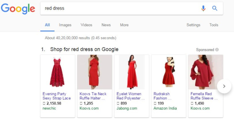Click in the red dress search box

coord(117,8)
